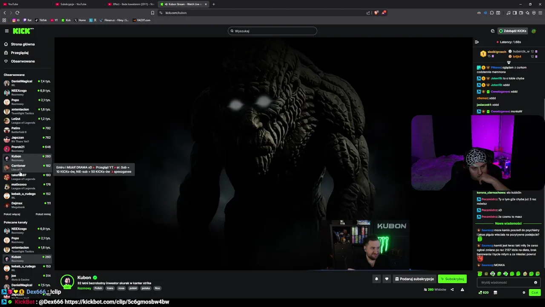Click the browser reload button
Viewport: 545px width, 307px height.
click(x=17, y=13)
